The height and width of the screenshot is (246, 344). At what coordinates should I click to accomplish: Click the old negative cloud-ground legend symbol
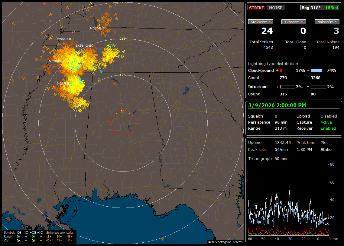(18, 240)
